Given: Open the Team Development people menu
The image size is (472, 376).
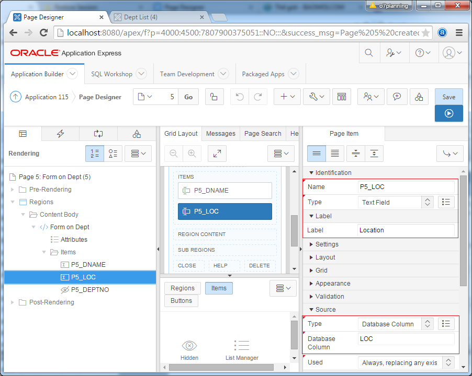Looking at the screenshot, I should coord(371,97).
